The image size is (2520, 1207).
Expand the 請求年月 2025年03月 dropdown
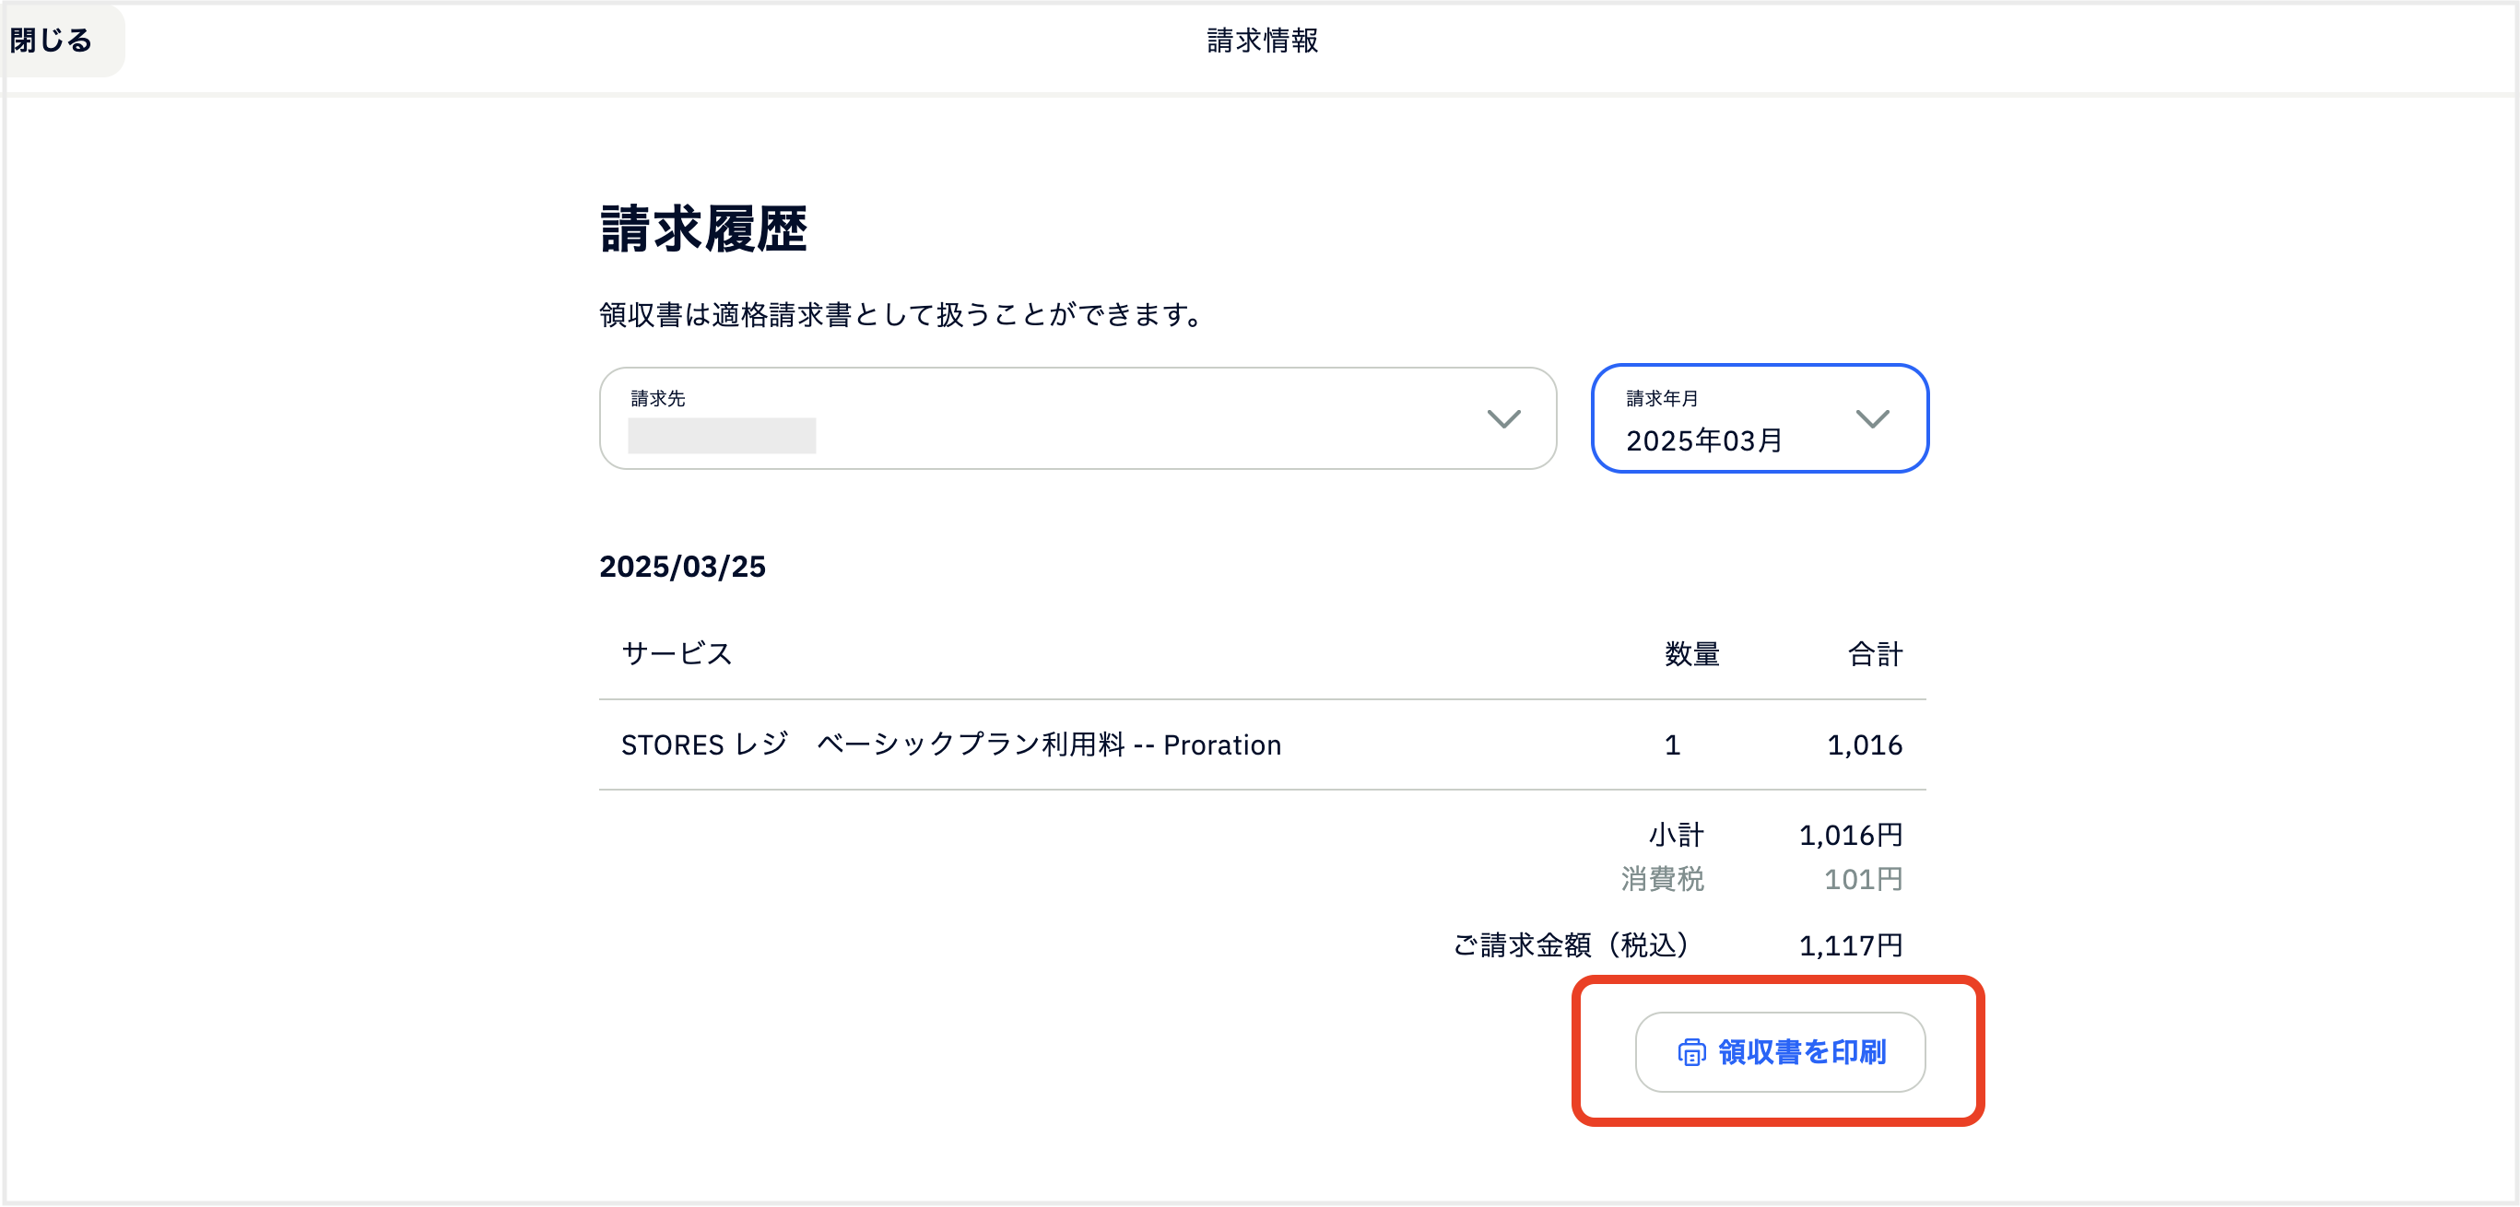[1759, 418]
